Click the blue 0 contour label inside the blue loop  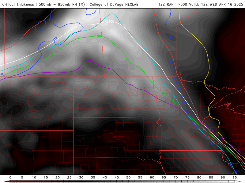point(58,45)
